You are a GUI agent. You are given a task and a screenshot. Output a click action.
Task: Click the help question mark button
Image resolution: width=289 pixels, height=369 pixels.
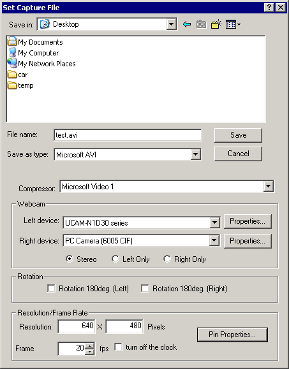pos(269,8)
